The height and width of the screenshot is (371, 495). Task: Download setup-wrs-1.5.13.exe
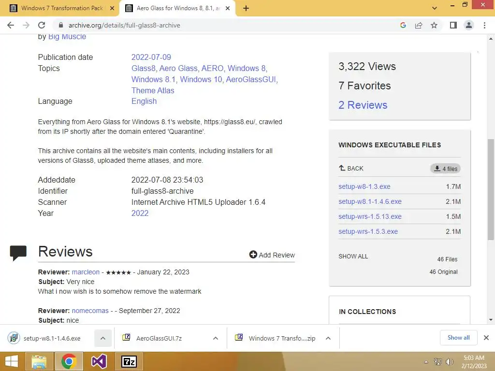click(370, 216)
